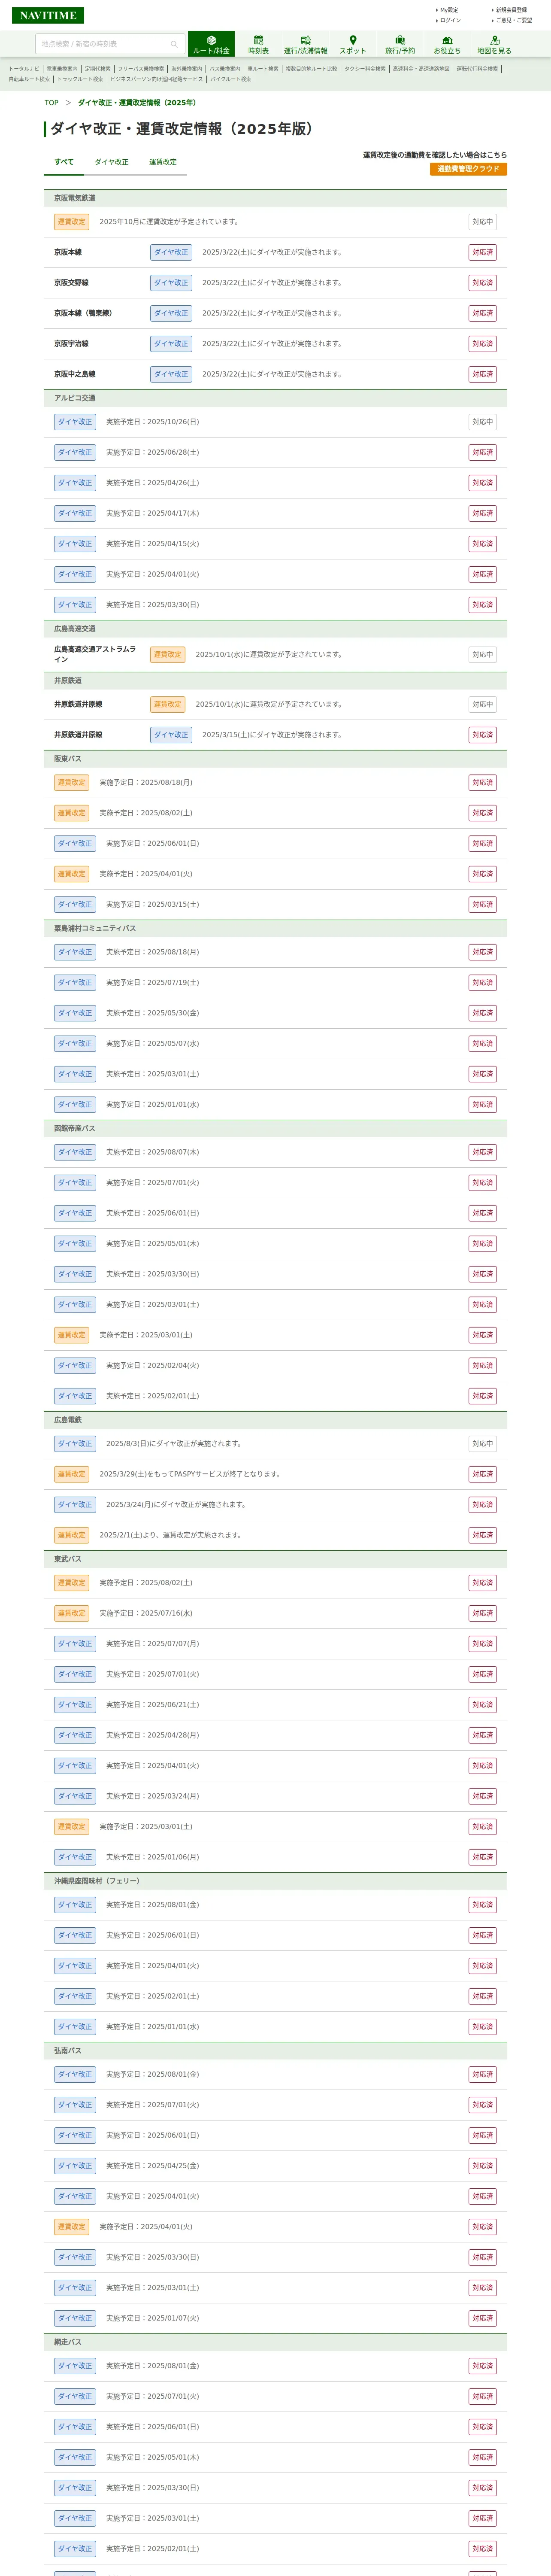
Task: Open 広島電鉄 PASPYサービス終了 row
Action: point(275,1474)
